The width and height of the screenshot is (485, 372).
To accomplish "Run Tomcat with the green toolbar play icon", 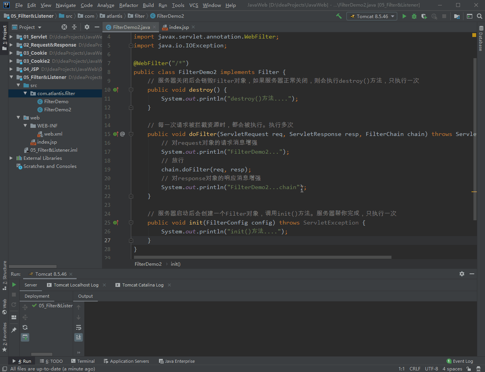I will click(x=404, y=16).
